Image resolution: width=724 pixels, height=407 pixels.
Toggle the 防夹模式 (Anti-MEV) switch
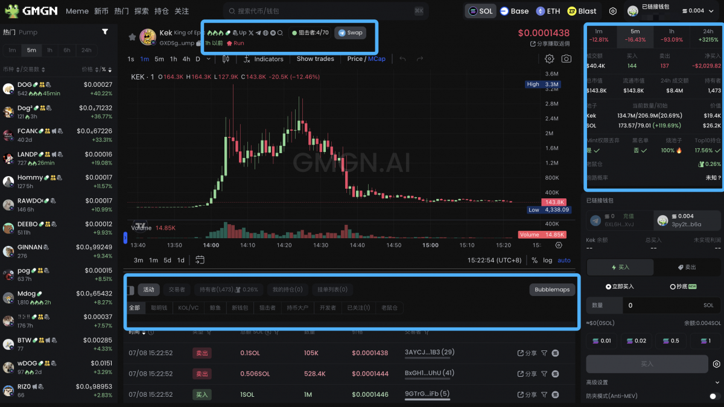(715, 396)
